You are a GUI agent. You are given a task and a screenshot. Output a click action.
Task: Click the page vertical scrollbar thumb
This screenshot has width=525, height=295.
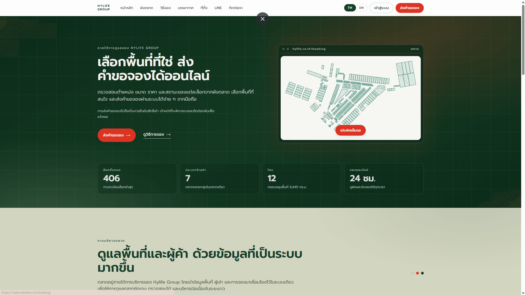click(x=523, y=40)
